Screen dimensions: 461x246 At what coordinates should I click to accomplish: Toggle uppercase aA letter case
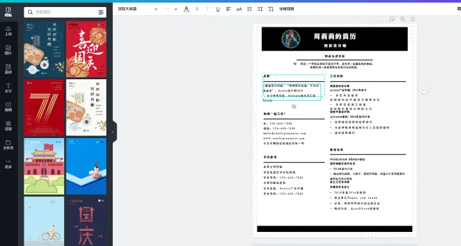(x=239, y=9)
